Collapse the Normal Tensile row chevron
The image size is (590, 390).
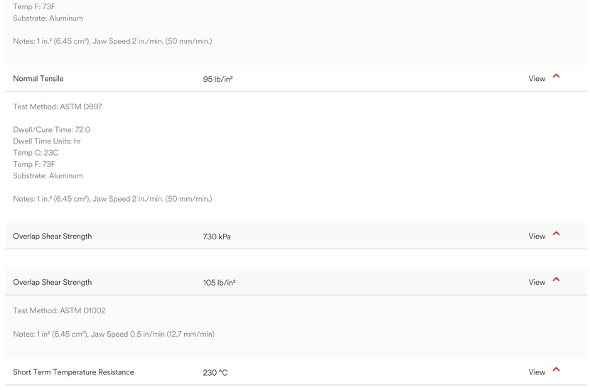[556, 77]
